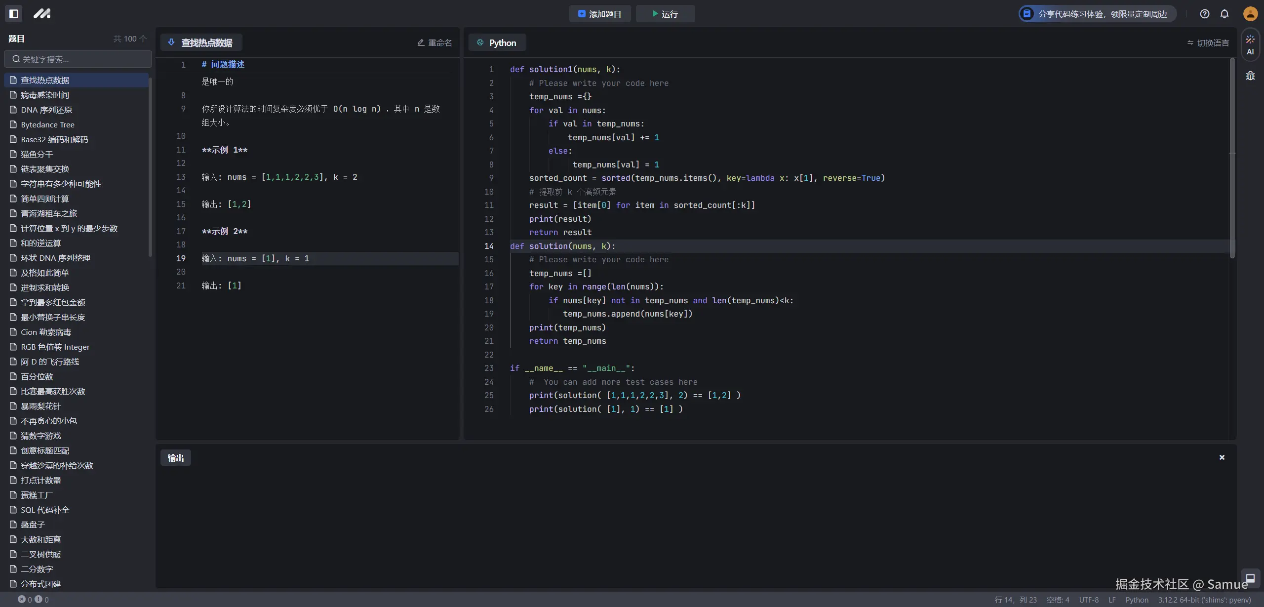Image resolution: width=1264 pixels, height=607 pixels.
Task: Click the MarsCode logo icon
Action: point(42,14)
